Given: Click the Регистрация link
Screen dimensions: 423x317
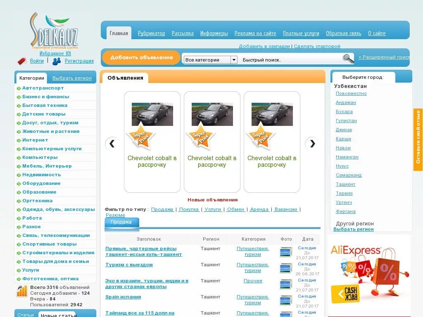Looking at the screenshot, I should [x=79, y=61].
